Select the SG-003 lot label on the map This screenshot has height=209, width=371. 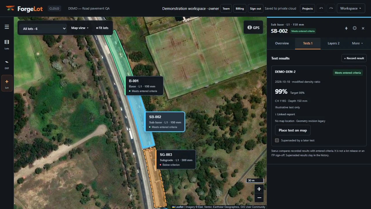[x=176, y=159]
